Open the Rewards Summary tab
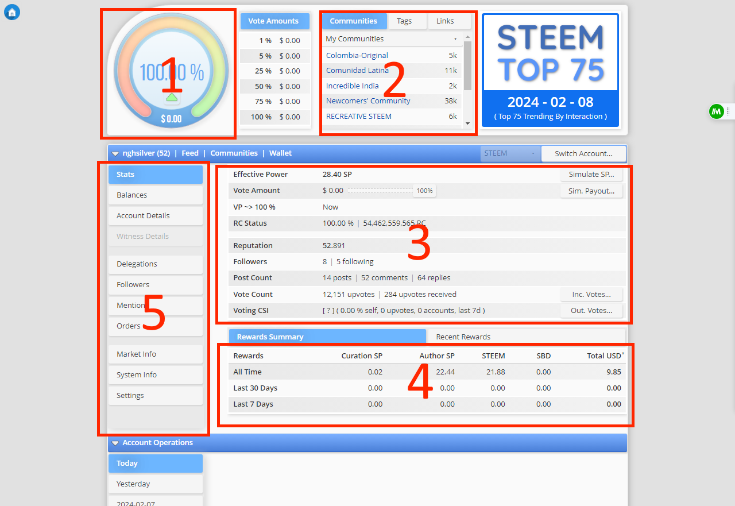This screenshot has width=735, height=506. pyautogui.click(x=327, y=337)
